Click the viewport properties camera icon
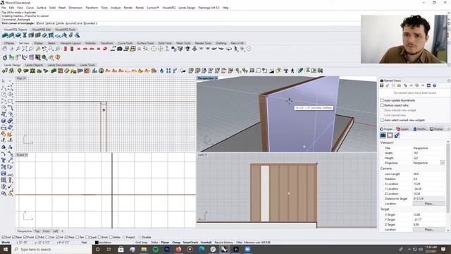Viewport: 451px width, 254px height. (383, 135)
